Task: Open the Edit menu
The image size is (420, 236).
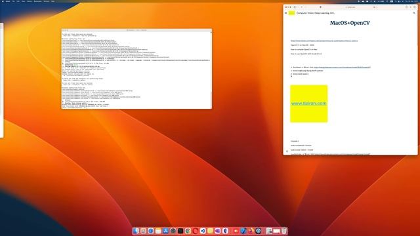Action: pyautogui.click(x=18, y=1)
